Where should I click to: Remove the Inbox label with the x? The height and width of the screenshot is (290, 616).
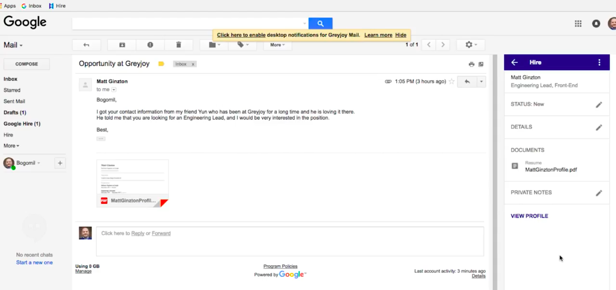click(x=193, y=64)
